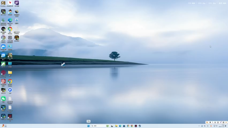The height and width of the screenshot is (128, 228).
Task: Click the taskbar search box
Action: coord(100,126)
